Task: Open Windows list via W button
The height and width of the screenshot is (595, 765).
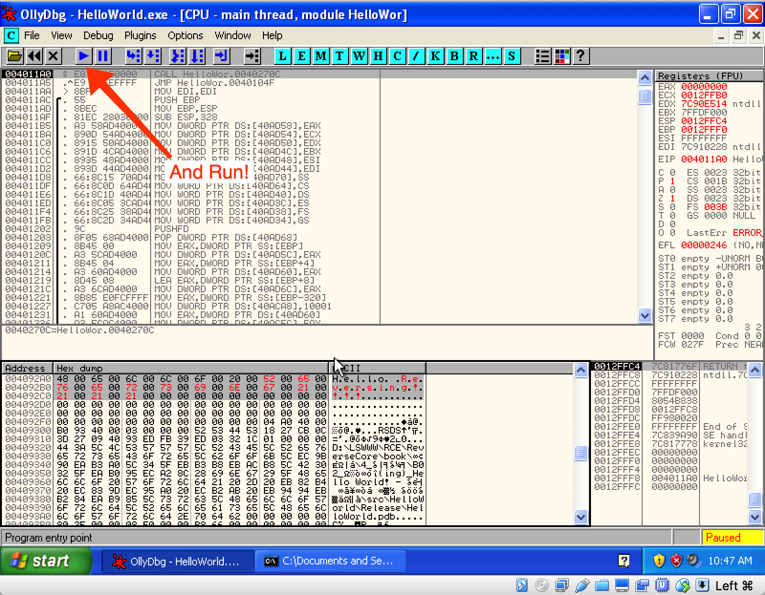Action: (359, 56)
